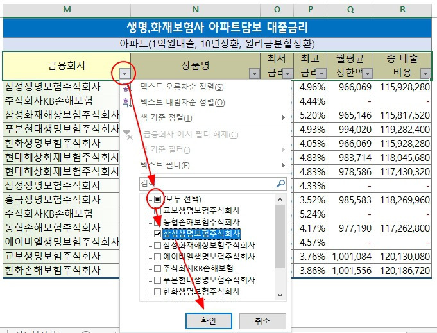The width and height of the screenshot is (437, 333).
Task: Check the 주식회사KB손해보험 checkbox
Action: click(157, 268)
